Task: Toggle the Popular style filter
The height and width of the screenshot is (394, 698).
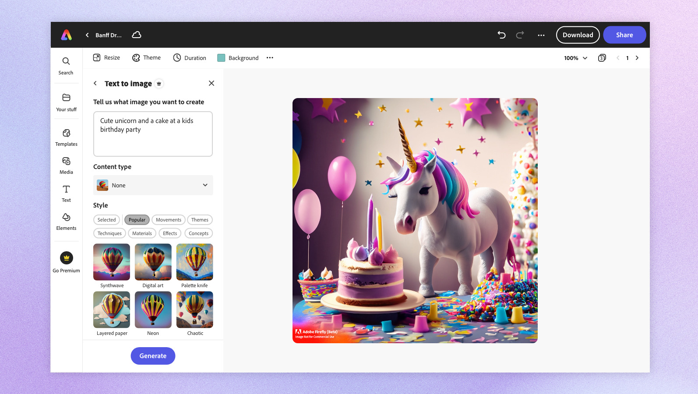Action: [137, 220]
